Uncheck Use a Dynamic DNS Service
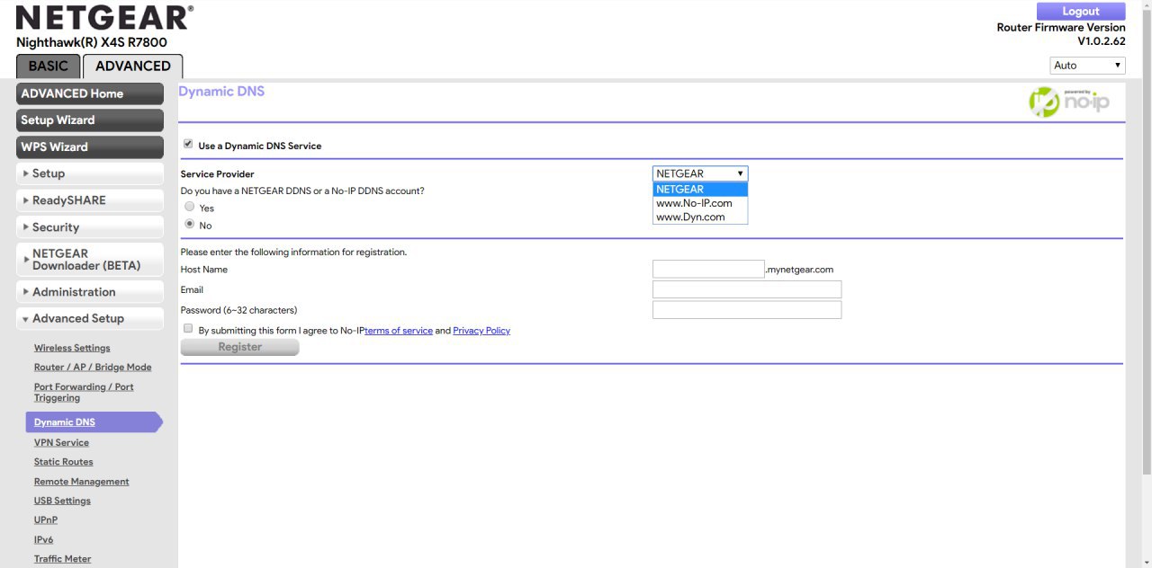Image resolution: width=1152 pixels, height=568 pixels. (188, 145)
